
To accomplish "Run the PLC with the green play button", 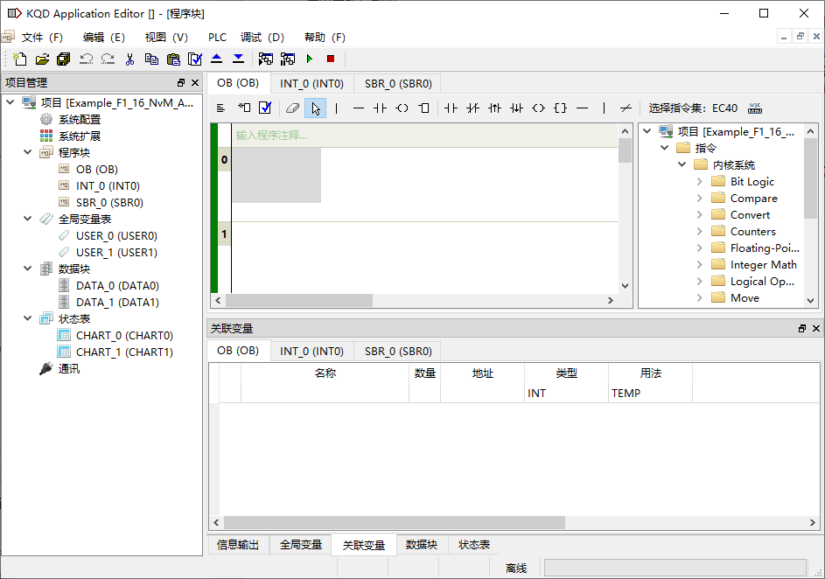I will tap(310, 59).
